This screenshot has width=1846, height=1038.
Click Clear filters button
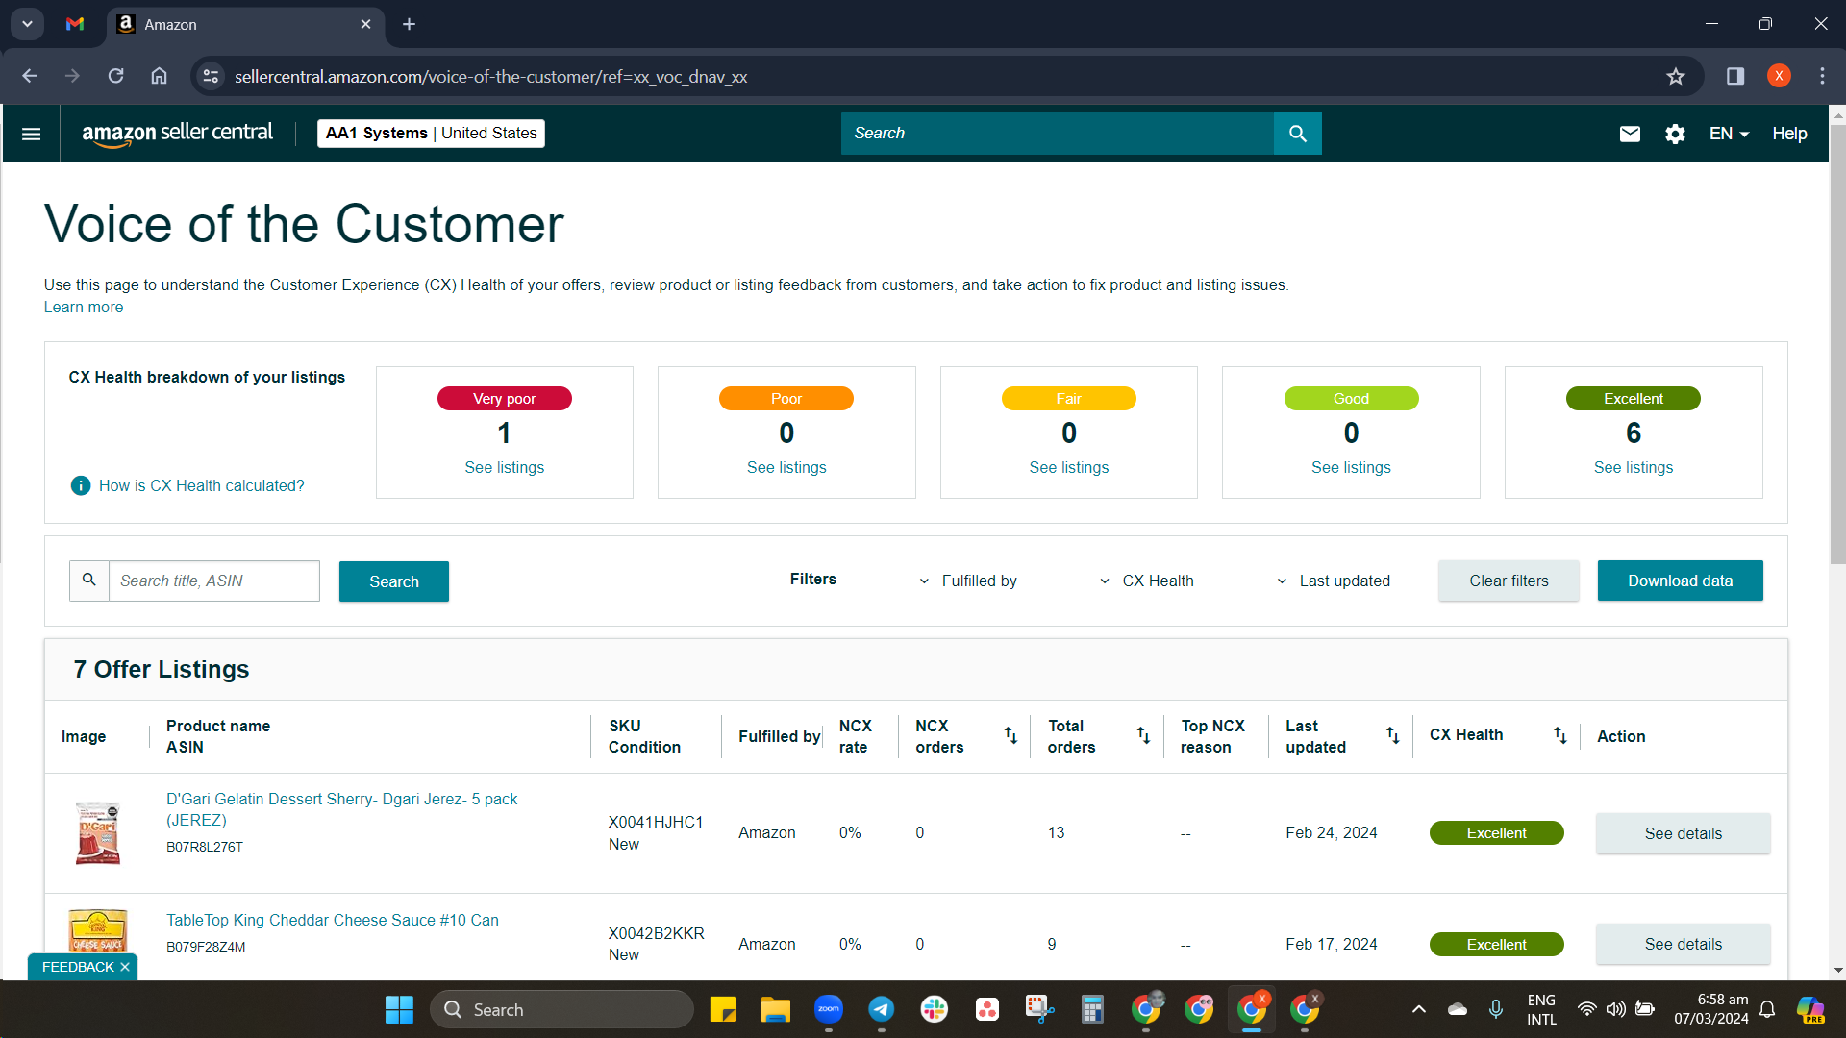tap(1509, 581)
